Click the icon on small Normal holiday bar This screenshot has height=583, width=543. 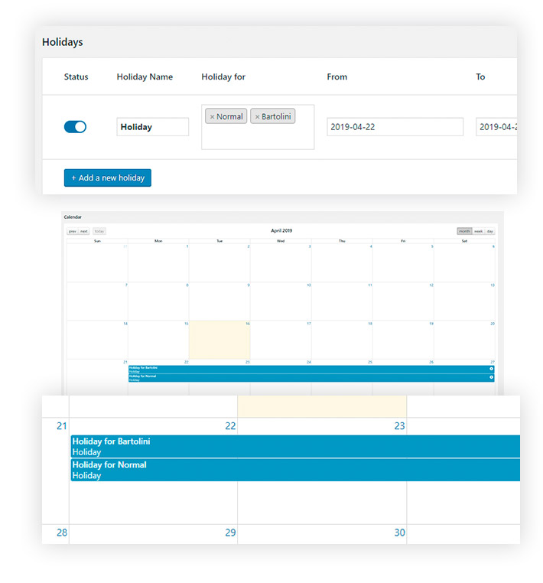[x=491, y=377]
